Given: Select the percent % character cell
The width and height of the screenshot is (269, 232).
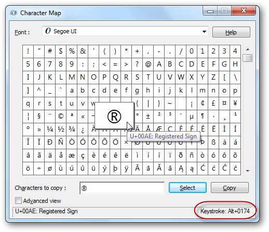Looking at the screenshot, I should [72, 51].
